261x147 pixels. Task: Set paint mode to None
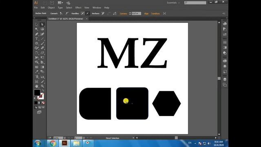click(43, 102)
